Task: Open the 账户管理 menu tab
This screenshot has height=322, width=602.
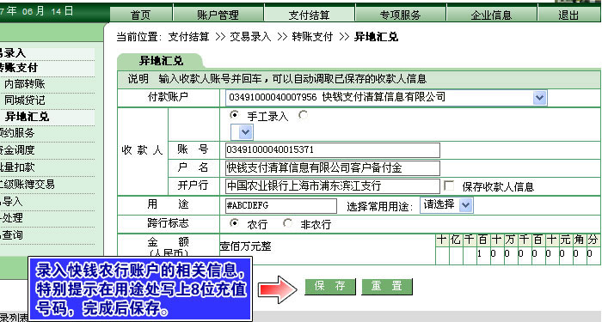Action: click(218, 15)
